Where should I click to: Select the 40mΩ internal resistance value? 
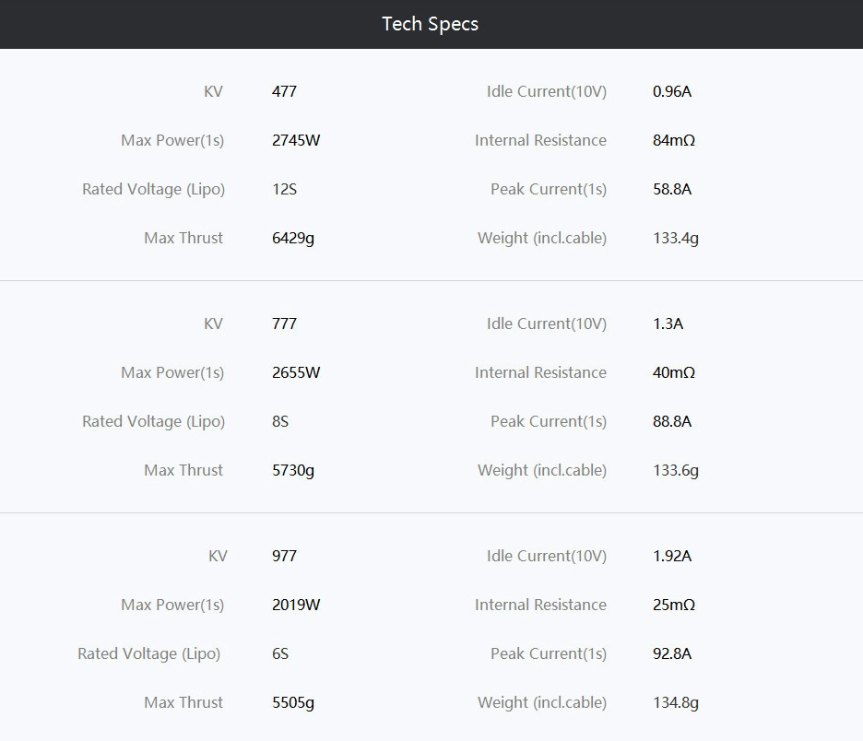pos(673,372)
